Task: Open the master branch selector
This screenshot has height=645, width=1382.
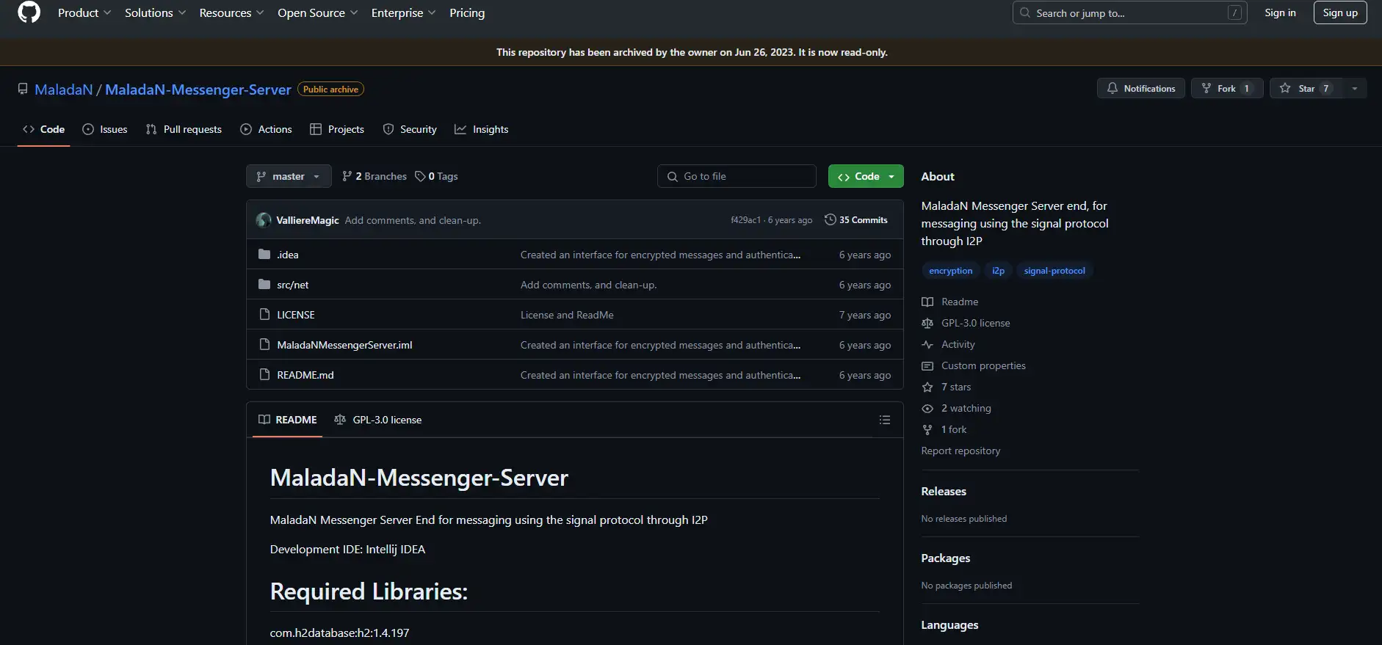Action: (289, 176)
